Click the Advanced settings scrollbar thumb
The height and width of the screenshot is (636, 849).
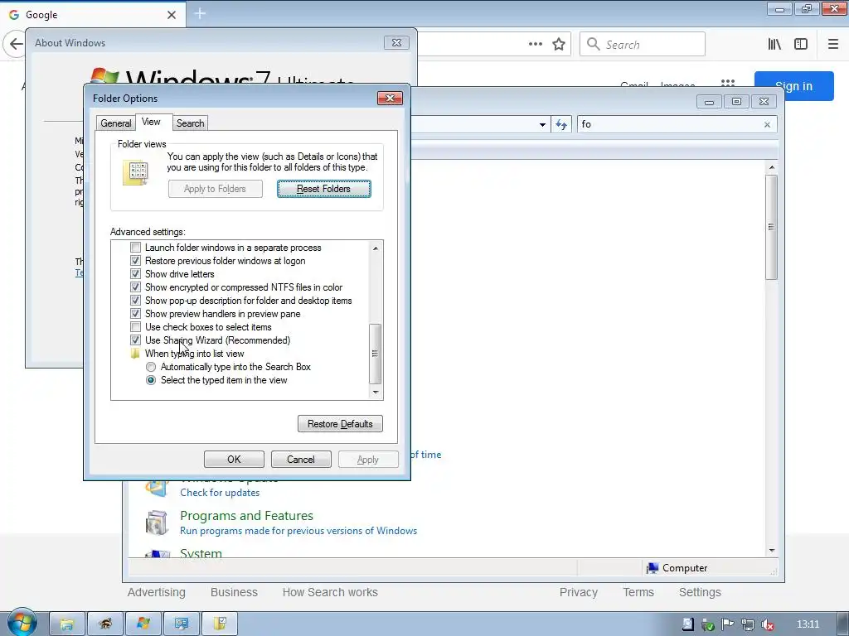pos(376,354)
